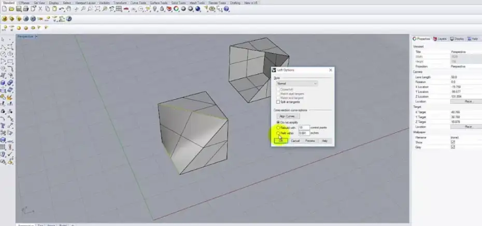Click the X Location value

(x=466, y=87)
